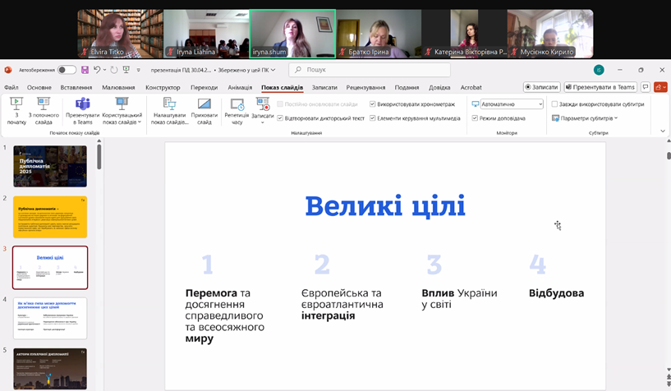The height and width of the screenshot is (391, 671).
Task: Click the Save icon in the title bar
Action: click(84, 71)
